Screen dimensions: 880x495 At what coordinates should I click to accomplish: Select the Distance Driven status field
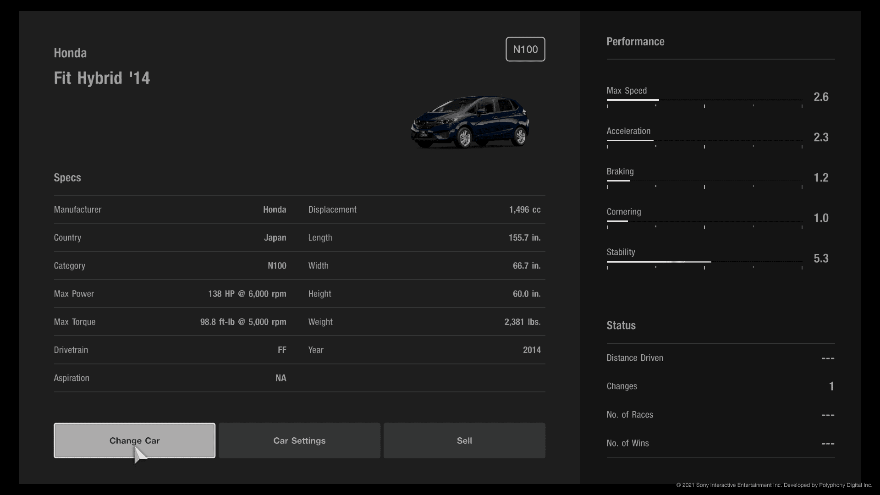(720, 357)
